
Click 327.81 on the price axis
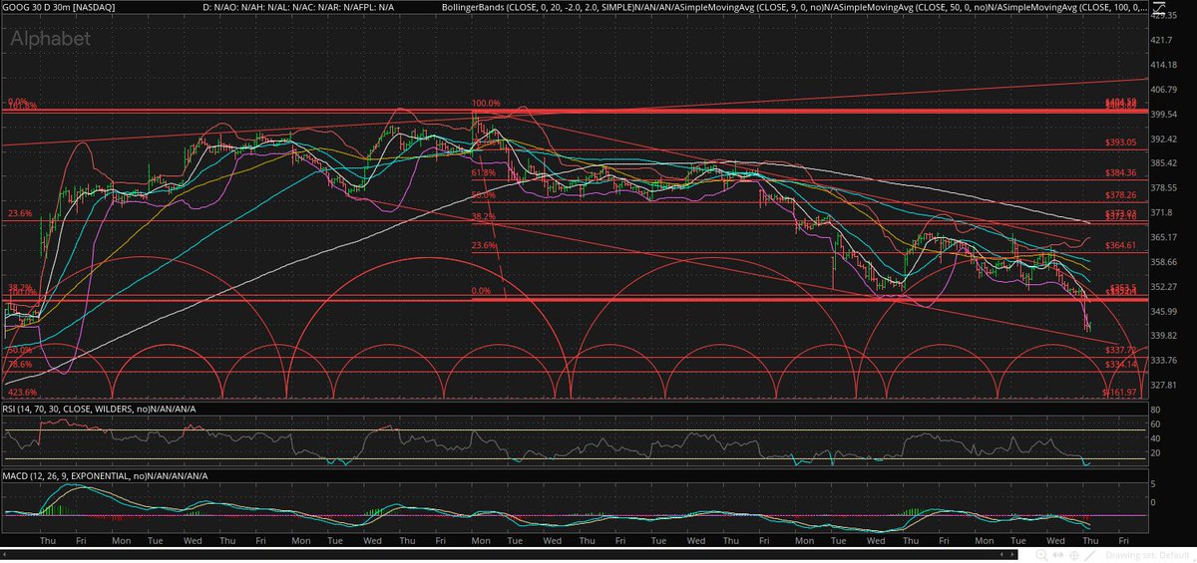click(1165, 385)
